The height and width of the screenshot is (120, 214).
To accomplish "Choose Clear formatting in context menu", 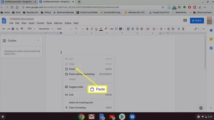I will click(x=88, y=108).
